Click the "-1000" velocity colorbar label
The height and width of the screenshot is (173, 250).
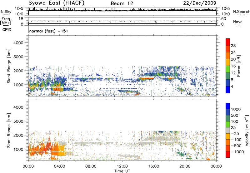pyautogui.click(x=237, y=152)
